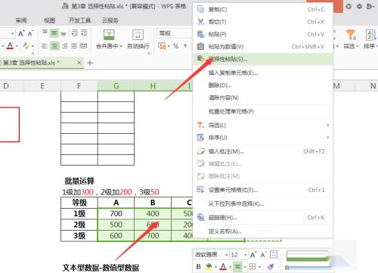Choose 插入复制单元格(E)... menu entry
The width and height of the screenshot is (378, 273).
pos(263,73)
